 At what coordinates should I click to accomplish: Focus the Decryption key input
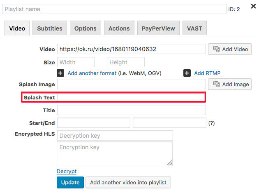pyautogui.click(x=115, y=136)
